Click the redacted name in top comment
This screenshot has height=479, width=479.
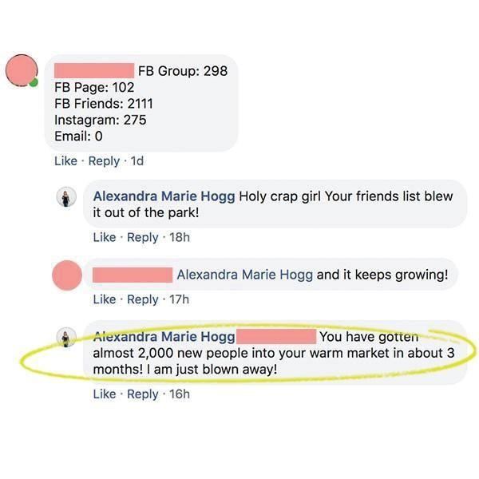[94, 70]
